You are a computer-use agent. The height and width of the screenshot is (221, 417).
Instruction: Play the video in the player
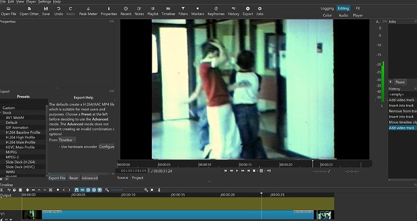pos(237,171)
